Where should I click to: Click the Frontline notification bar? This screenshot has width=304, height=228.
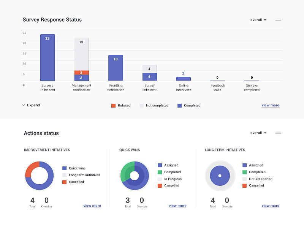116,68
